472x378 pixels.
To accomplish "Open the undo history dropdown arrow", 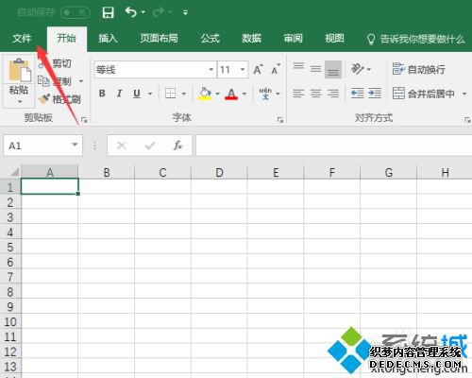I will tap(143, 12).
